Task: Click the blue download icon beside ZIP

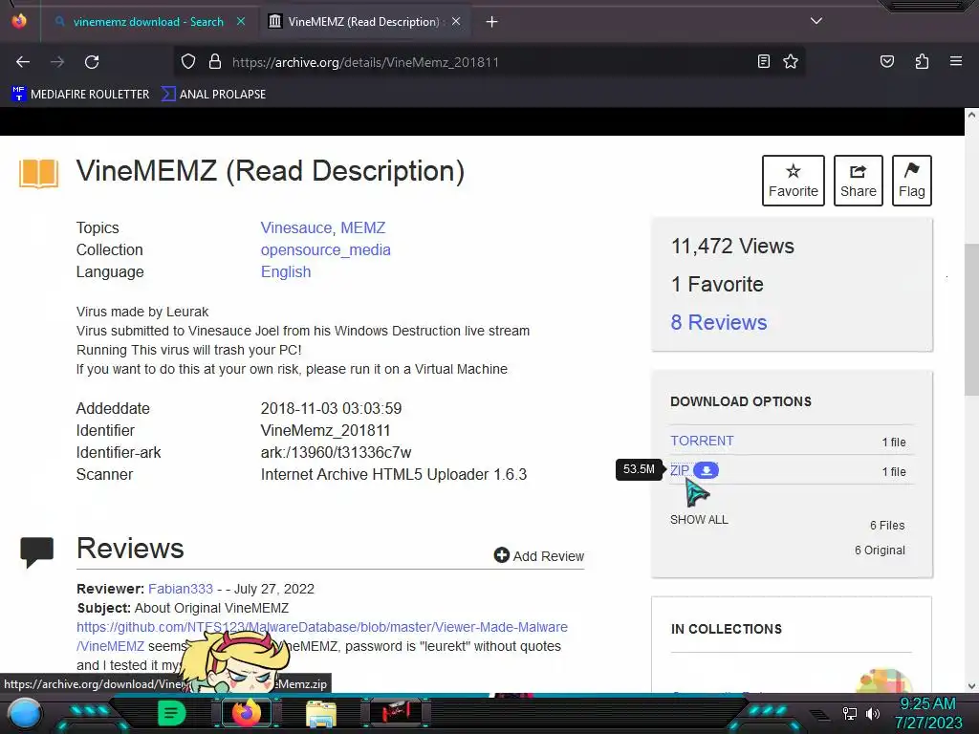Action: tap(707, 470)
